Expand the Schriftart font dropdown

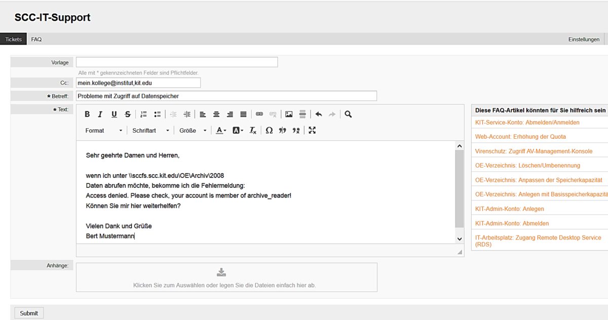click(150, 131)
